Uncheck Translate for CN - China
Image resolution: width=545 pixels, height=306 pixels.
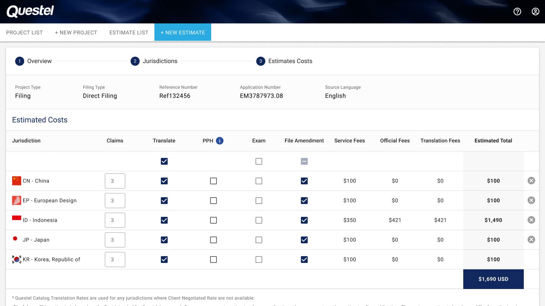click(x=164, y=181)
